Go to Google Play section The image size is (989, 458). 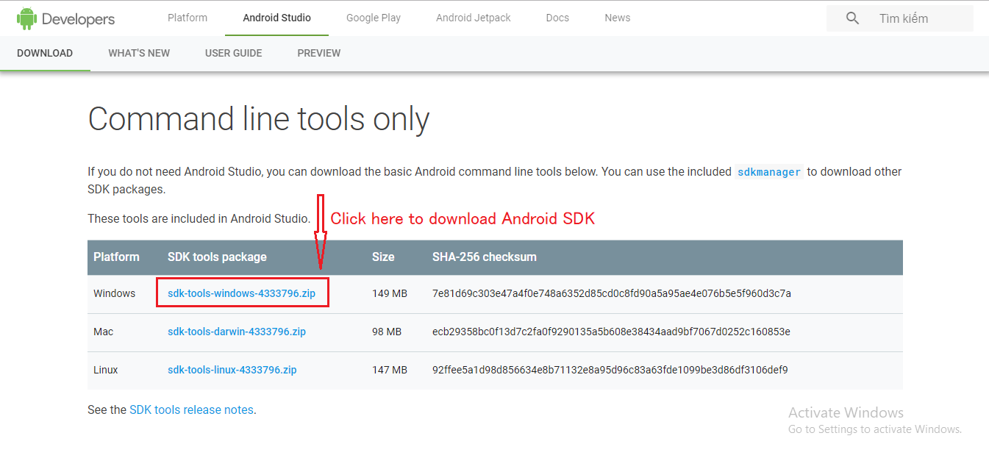tap(374, 18)
